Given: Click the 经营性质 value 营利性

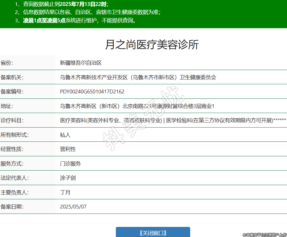Looking at the screenshot, I should [x=68, y=149].
